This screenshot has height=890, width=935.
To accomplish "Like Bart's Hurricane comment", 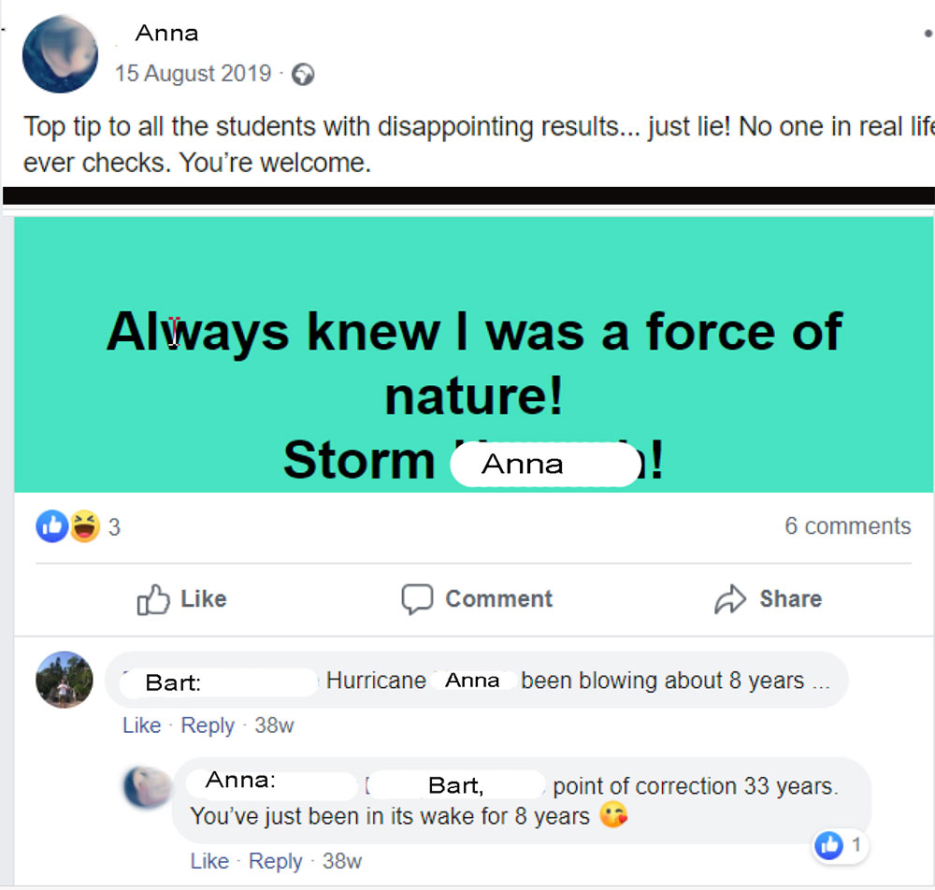I will (141, 725).
